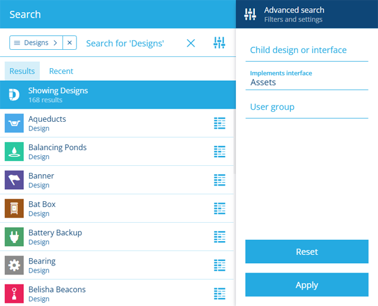Image resolution: width=378 pixels, height=306 pixels.
Task: Switch to the Recent tab
Action: (x=61, y=71)
